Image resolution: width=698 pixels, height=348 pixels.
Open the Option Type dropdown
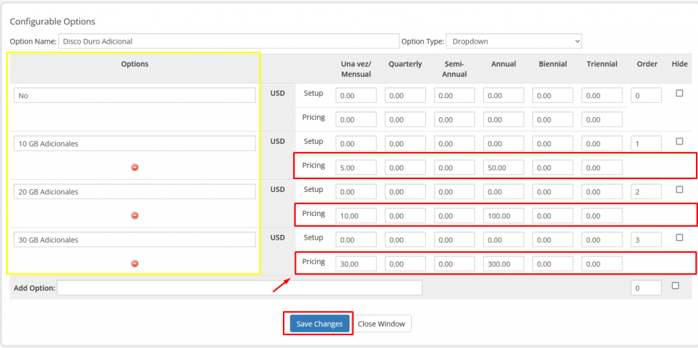coord(513,42)
